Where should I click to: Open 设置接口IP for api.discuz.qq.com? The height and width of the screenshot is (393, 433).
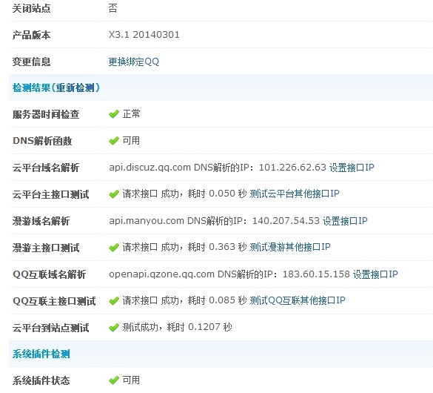pos(352,168)
